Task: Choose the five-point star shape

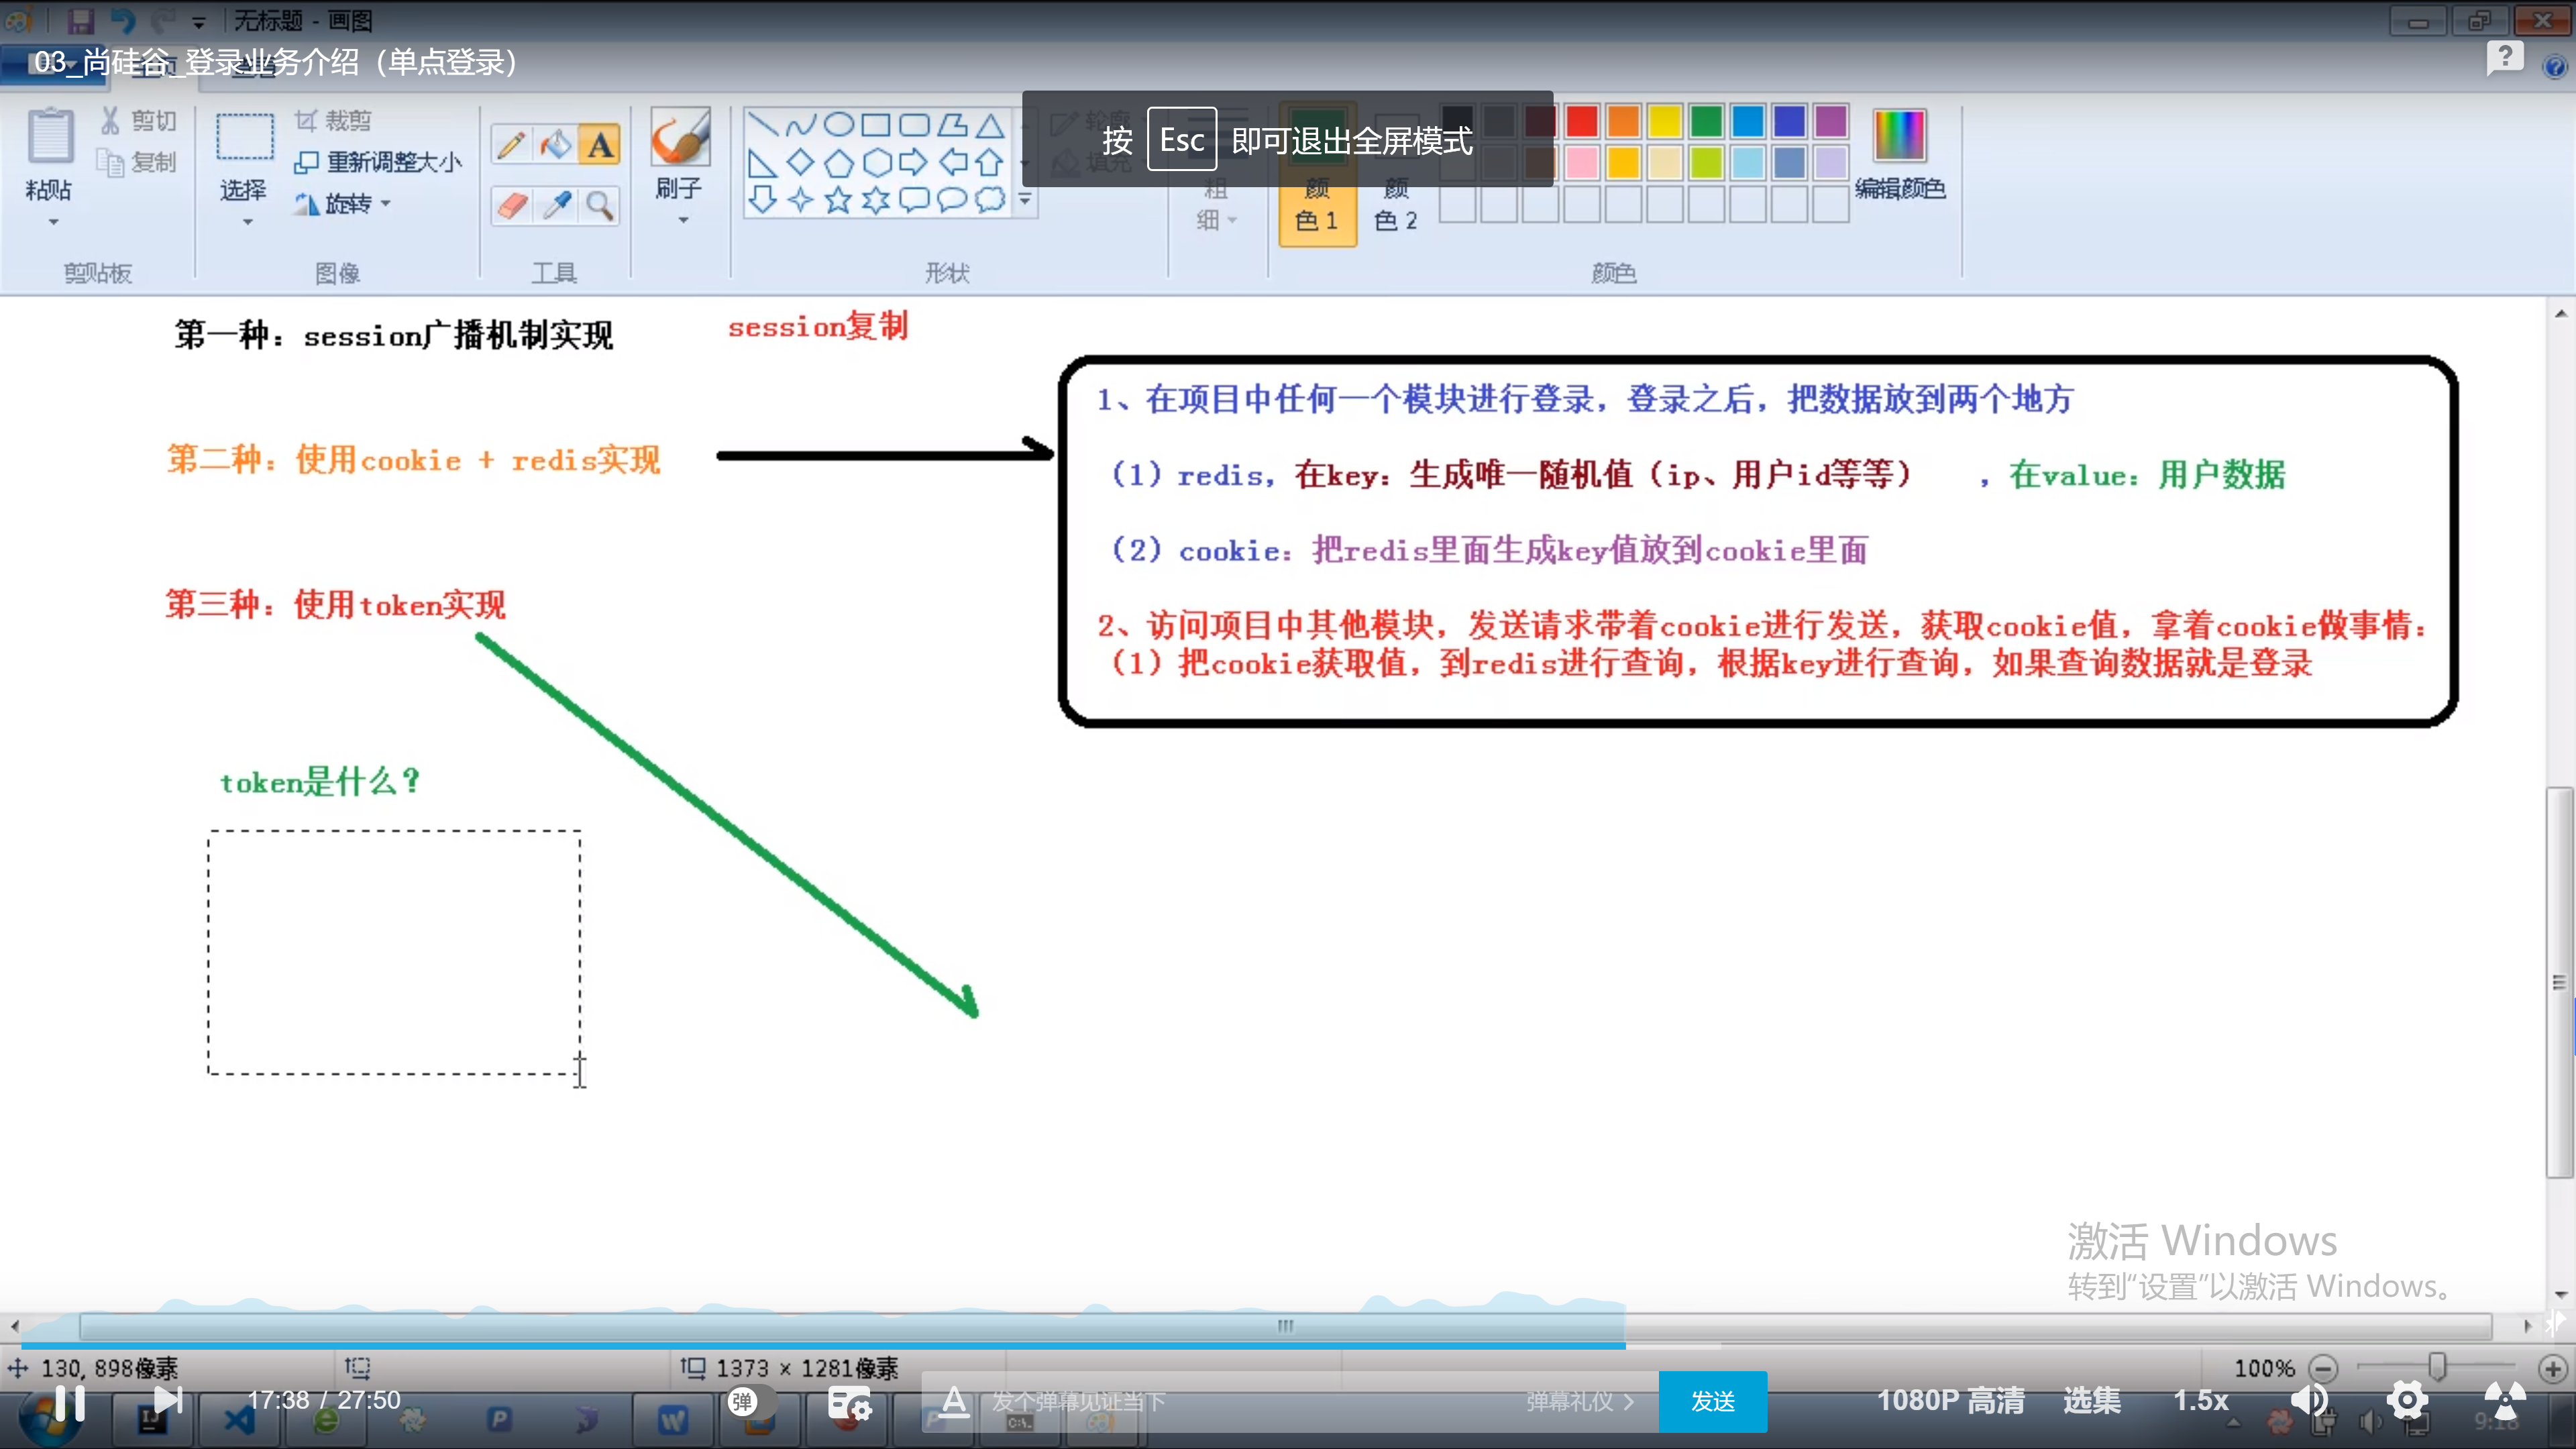Action: 838,200
